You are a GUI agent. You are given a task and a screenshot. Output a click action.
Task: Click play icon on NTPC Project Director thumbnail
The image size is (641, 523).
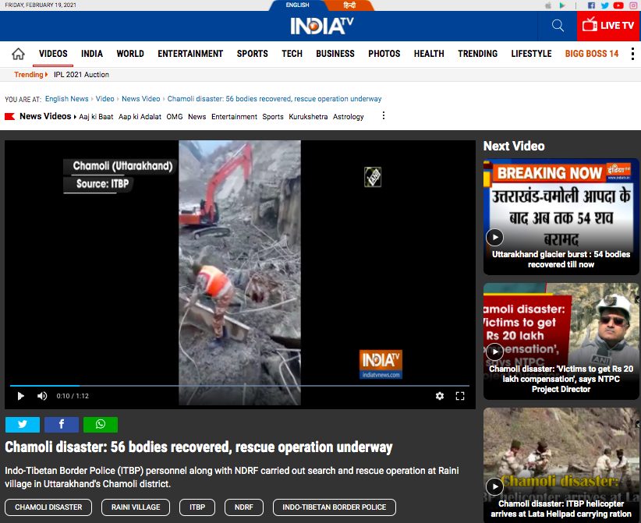coord(494,352)
